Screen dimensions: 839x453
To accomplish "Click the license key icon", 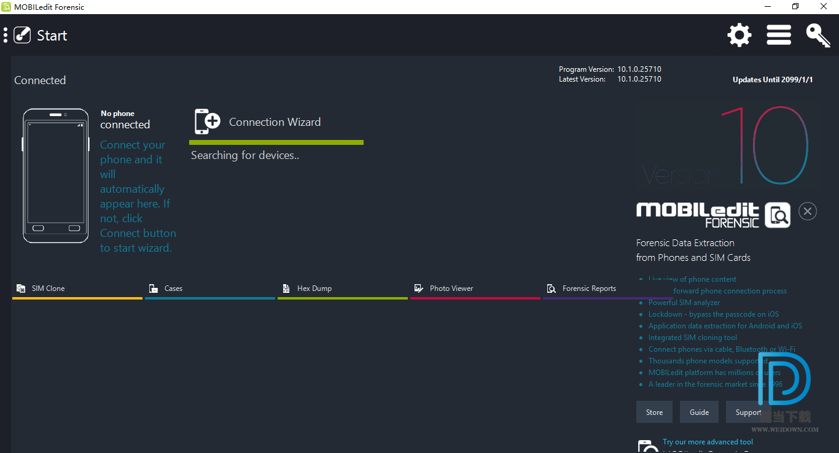I will tap(818, 35).
